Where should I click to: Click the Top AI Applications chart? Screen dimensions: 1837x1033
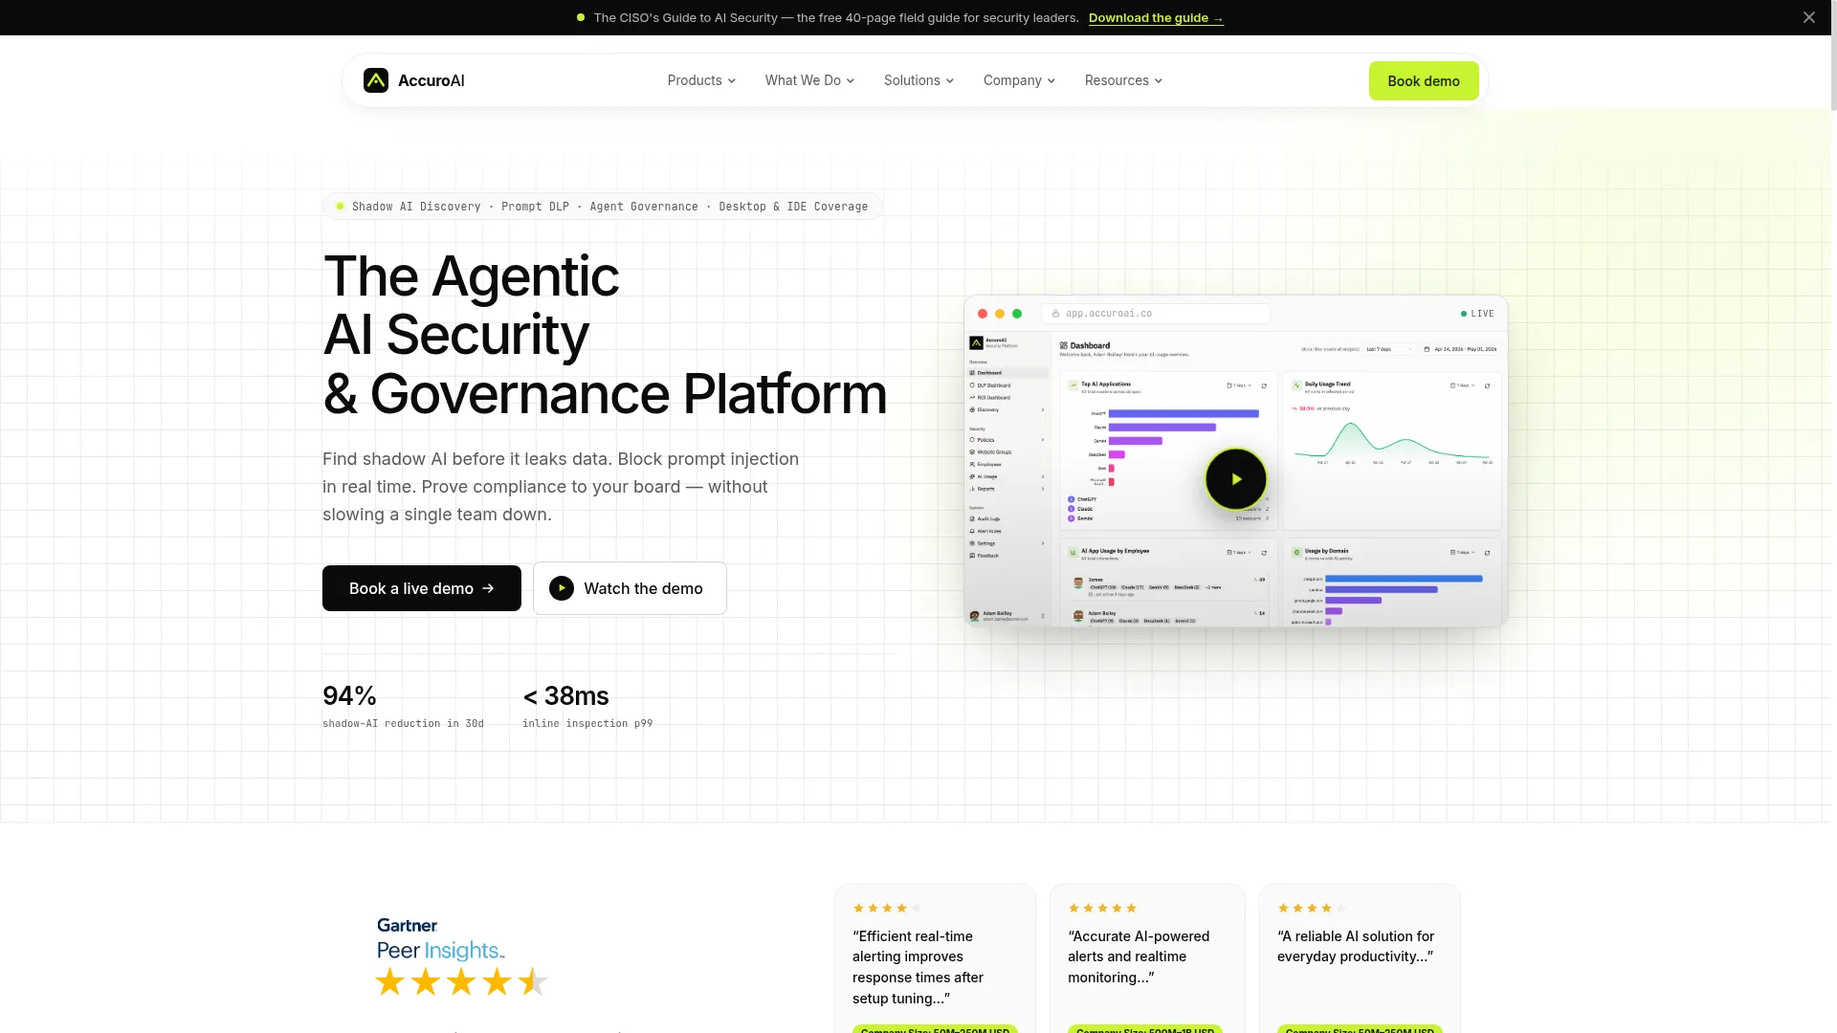coord(1168,451)
